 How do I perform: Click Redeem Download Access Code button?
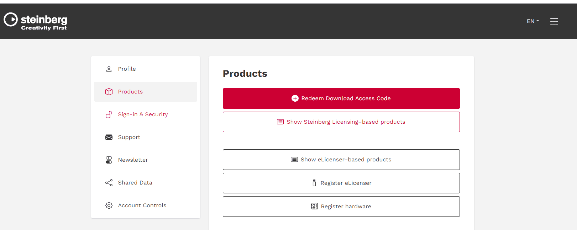point(341,98)
